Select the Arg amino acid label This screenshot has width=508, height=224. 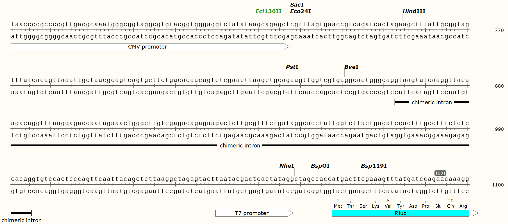coord(463,206)
